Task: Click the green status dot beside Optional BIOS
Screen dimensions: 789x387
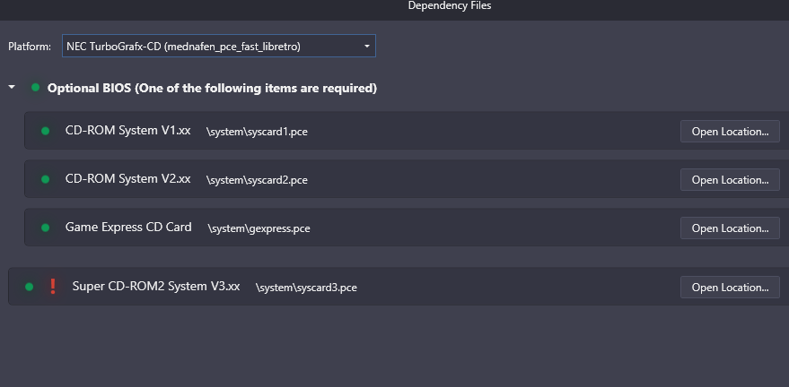Action: point(35,87)
